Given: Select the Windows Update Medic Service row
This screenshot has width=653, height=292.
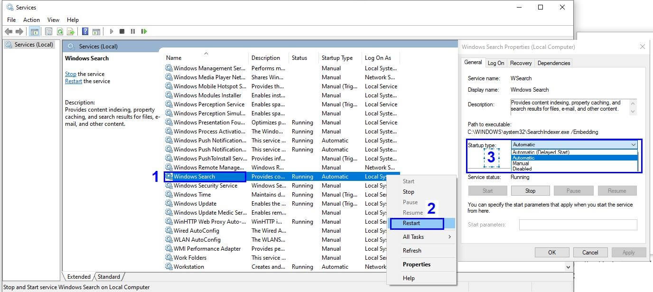Looking at the screenshot, I should (282, 213).
